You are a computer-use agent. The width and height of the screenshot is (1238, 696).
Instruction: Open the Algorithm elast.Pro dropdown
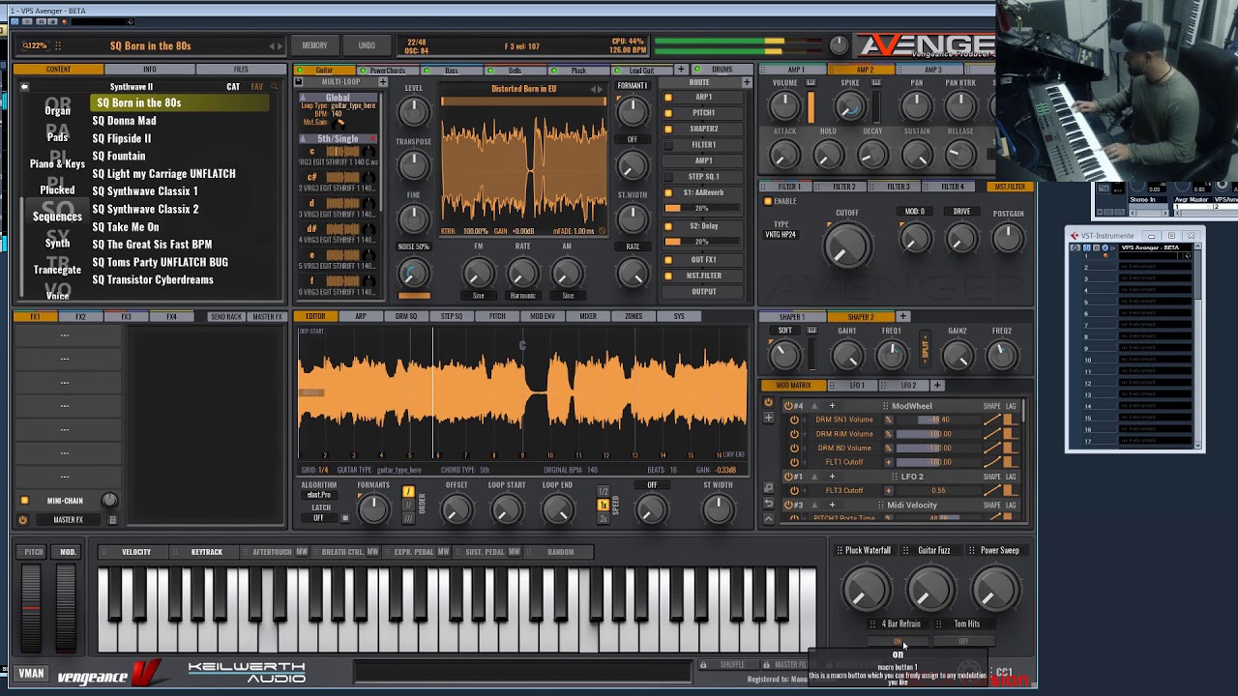click(x=319, y=496)
